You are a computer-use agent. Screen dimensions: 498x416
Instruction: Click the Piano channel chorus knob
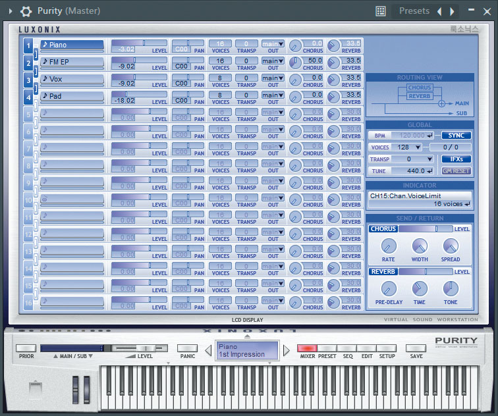click(x=295, y=46)
